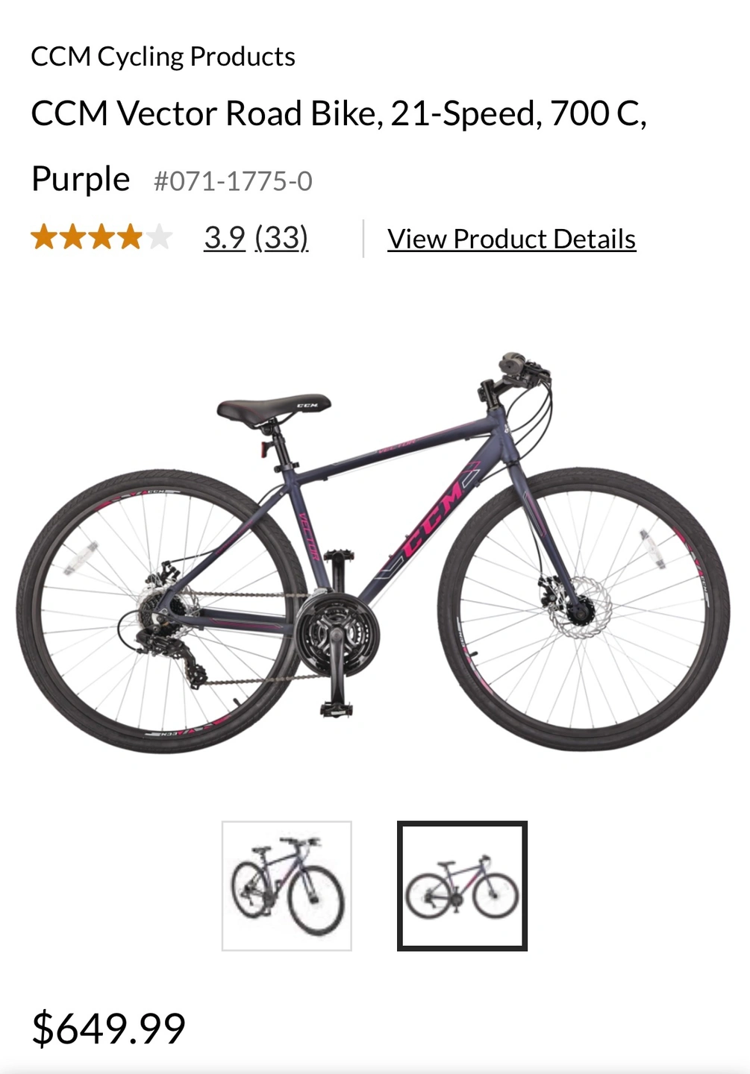
Task: Open the View Product Details link
Action: tap(511, 239)
